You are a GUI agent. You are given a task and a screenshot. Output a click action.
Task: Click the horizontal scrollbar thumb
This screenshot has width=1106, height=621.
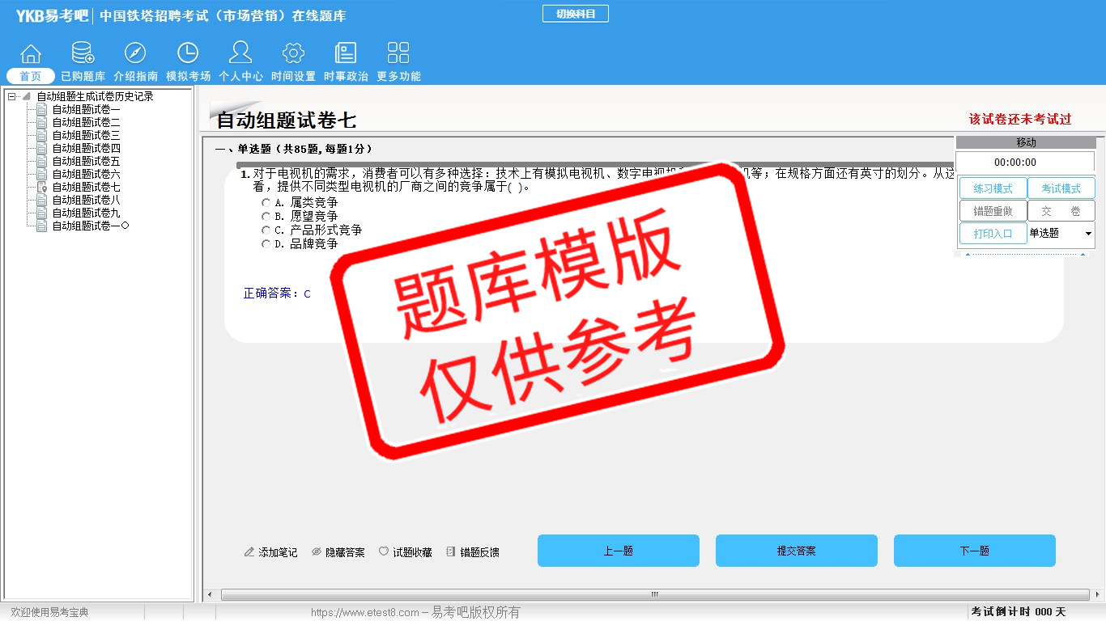click(654, 595)
